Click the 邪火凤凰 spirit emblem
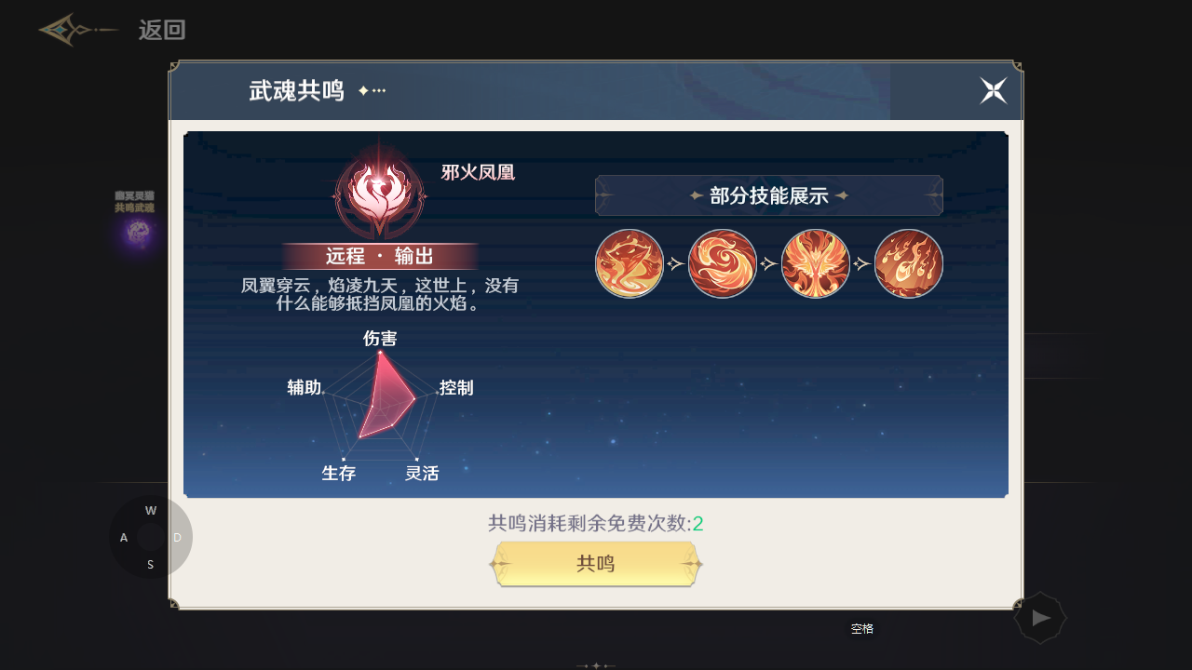 pyautogui.click(x=379, y=193)
